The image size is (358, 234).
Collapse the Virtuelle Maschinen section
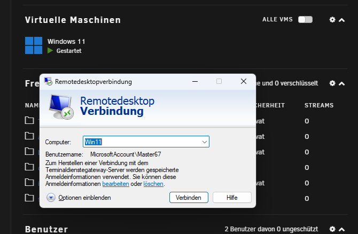pos(341,20)
